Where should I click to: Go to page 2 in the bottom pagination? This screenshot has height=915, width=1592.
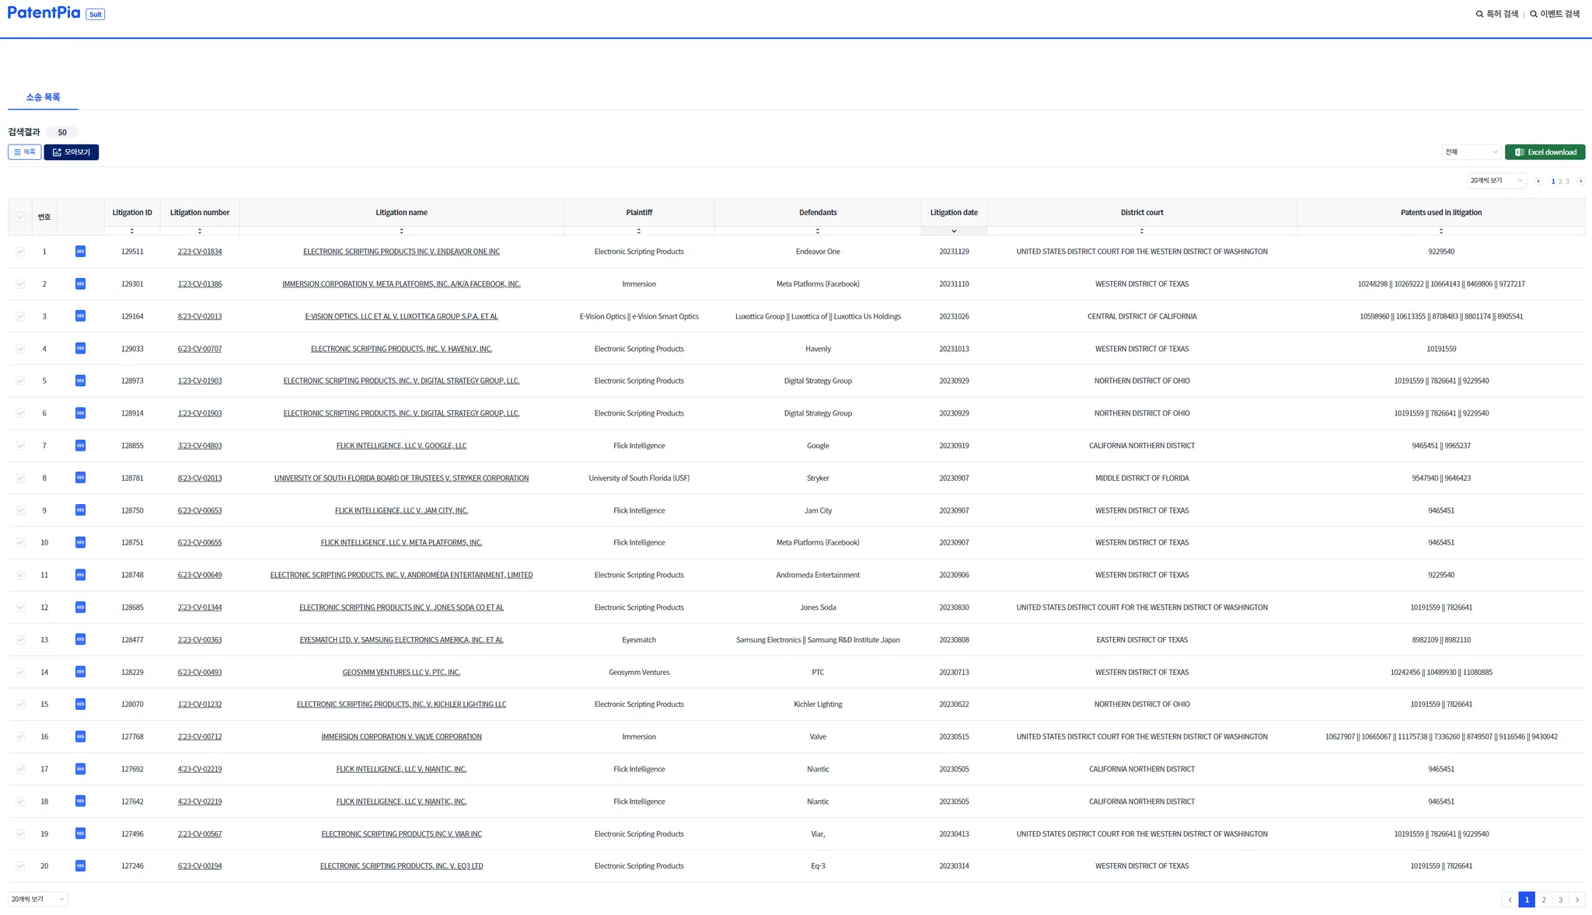(x=1544, y=899)
